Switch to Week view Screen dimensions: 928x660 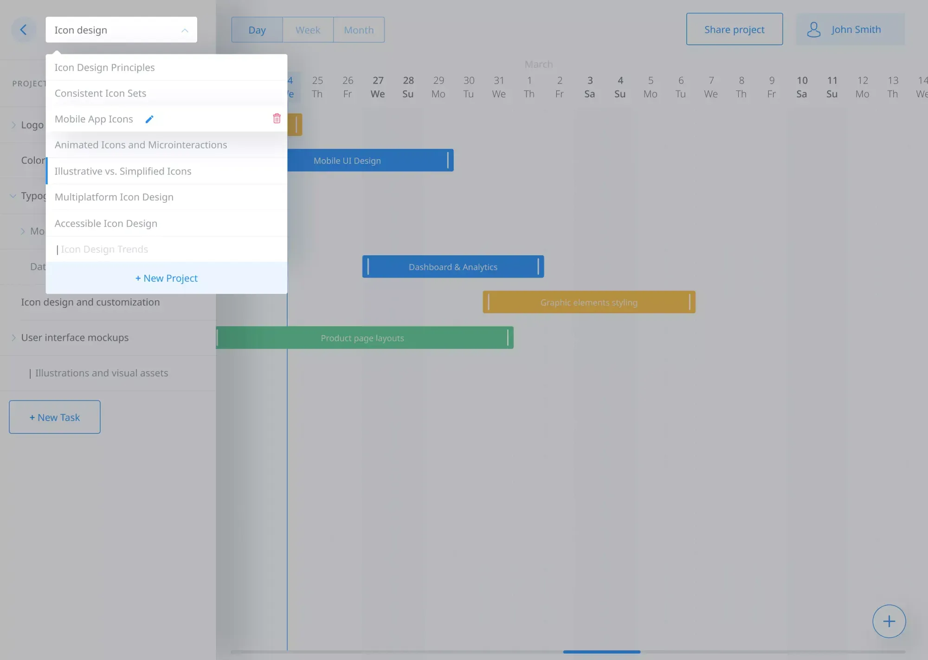[x=307, y=29]
